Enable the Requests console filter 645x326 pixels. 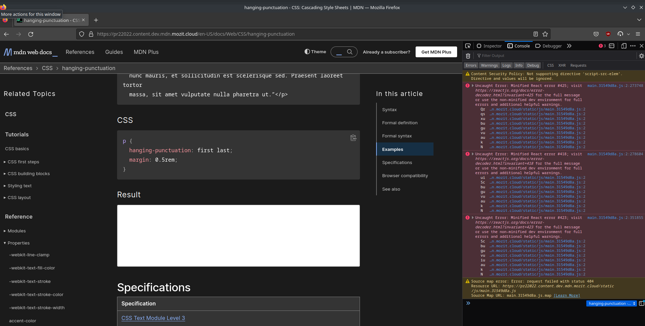tap(578, 65)
